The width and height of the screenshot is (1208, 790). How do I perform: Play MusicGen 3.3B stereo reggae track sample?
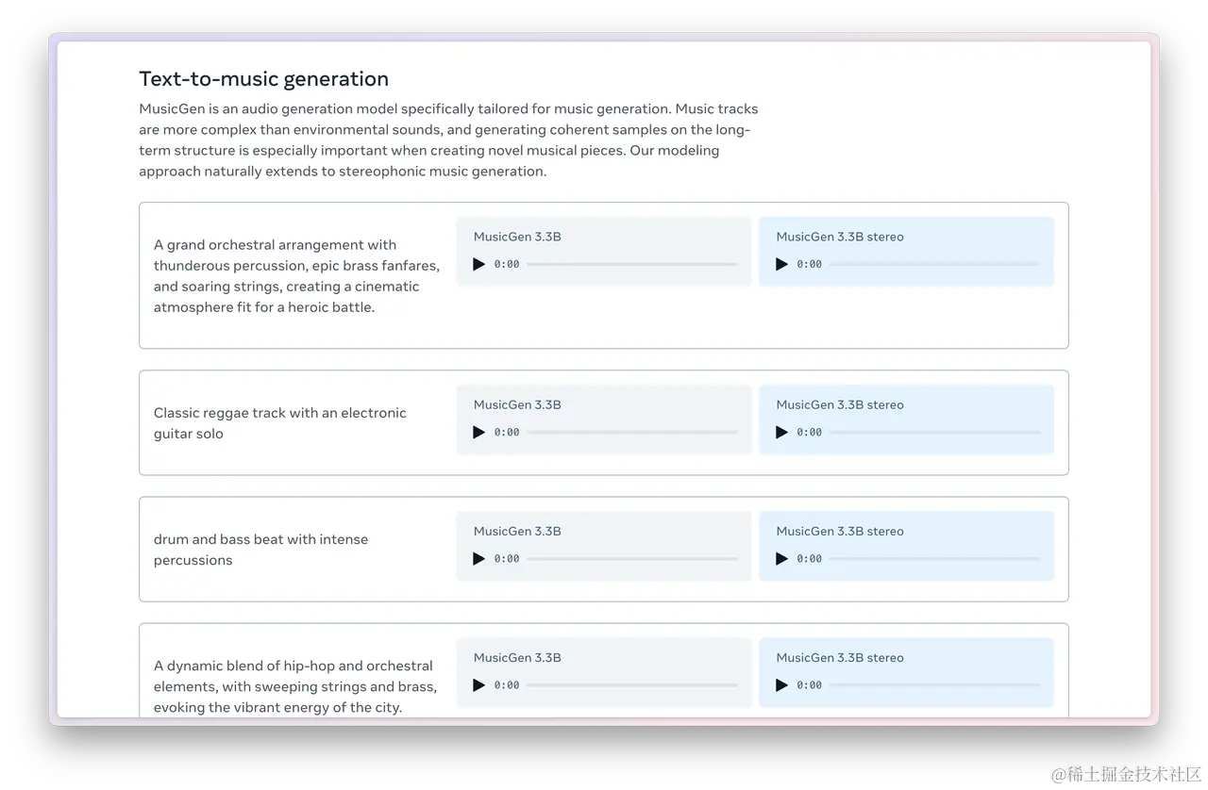(781, 432)
